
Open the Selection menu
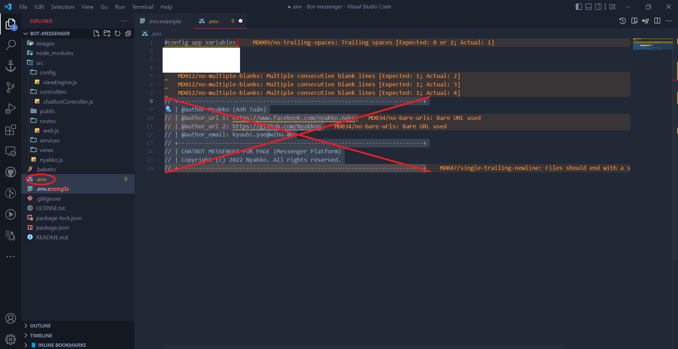tap(63, 7)
